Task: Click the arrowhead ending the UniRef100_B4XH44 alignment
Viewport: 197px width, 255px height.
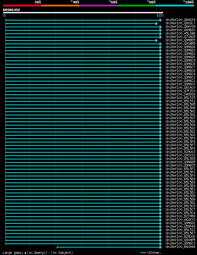Action: [x=161, y=247]
